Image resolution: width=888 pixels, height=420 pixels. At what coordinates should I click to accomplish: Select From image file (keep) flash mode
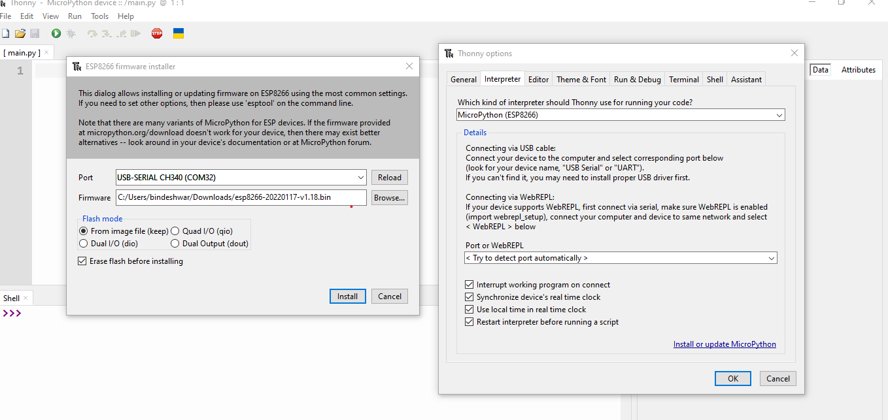pos(83,231)
